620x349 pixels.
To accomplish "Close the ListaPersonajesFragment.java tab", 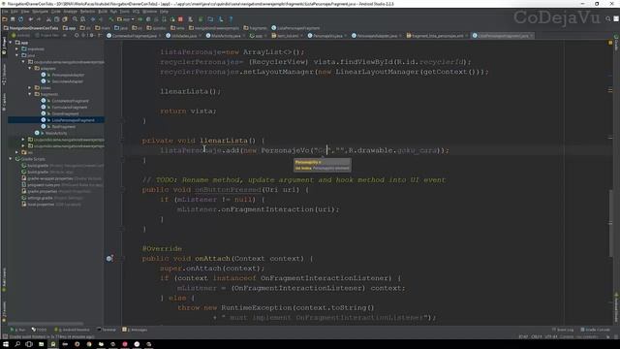I will pyautogui.click(x=532, y=36).
